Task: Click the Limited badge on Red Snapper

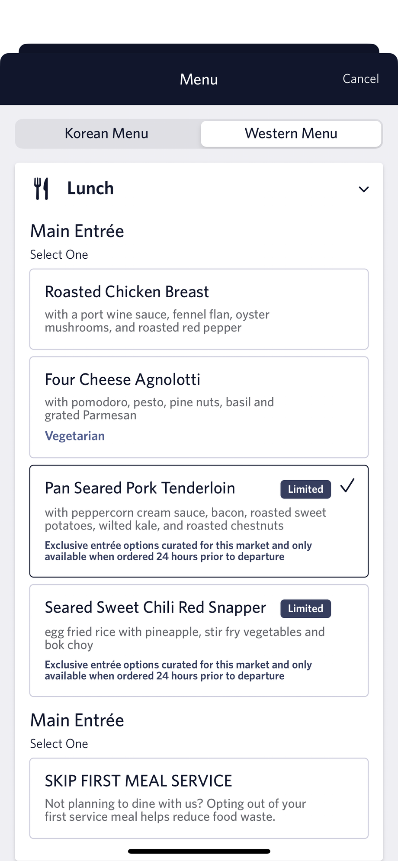Action: [306, 609]
